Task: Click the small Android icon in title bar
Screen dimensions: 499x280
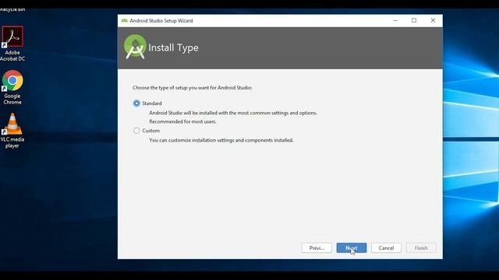Action: [125, 21]
